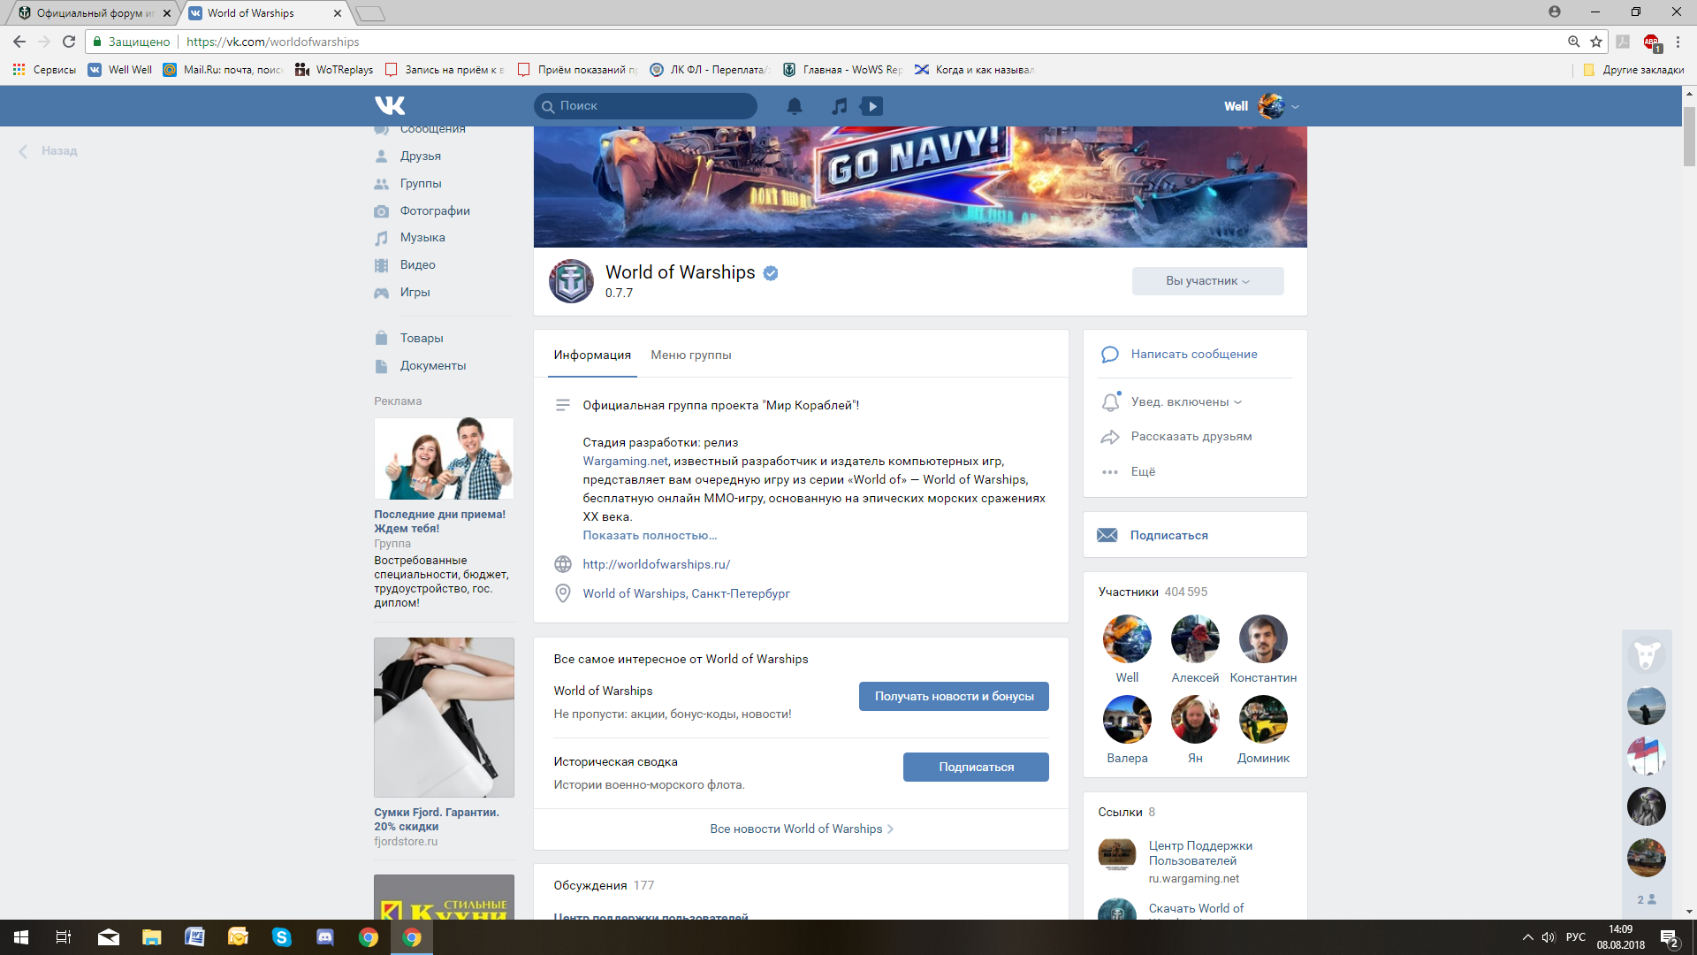The image size is (1697, 955).
Task: Open member Доминик's avatar
Action: (x=1263, y=720)
